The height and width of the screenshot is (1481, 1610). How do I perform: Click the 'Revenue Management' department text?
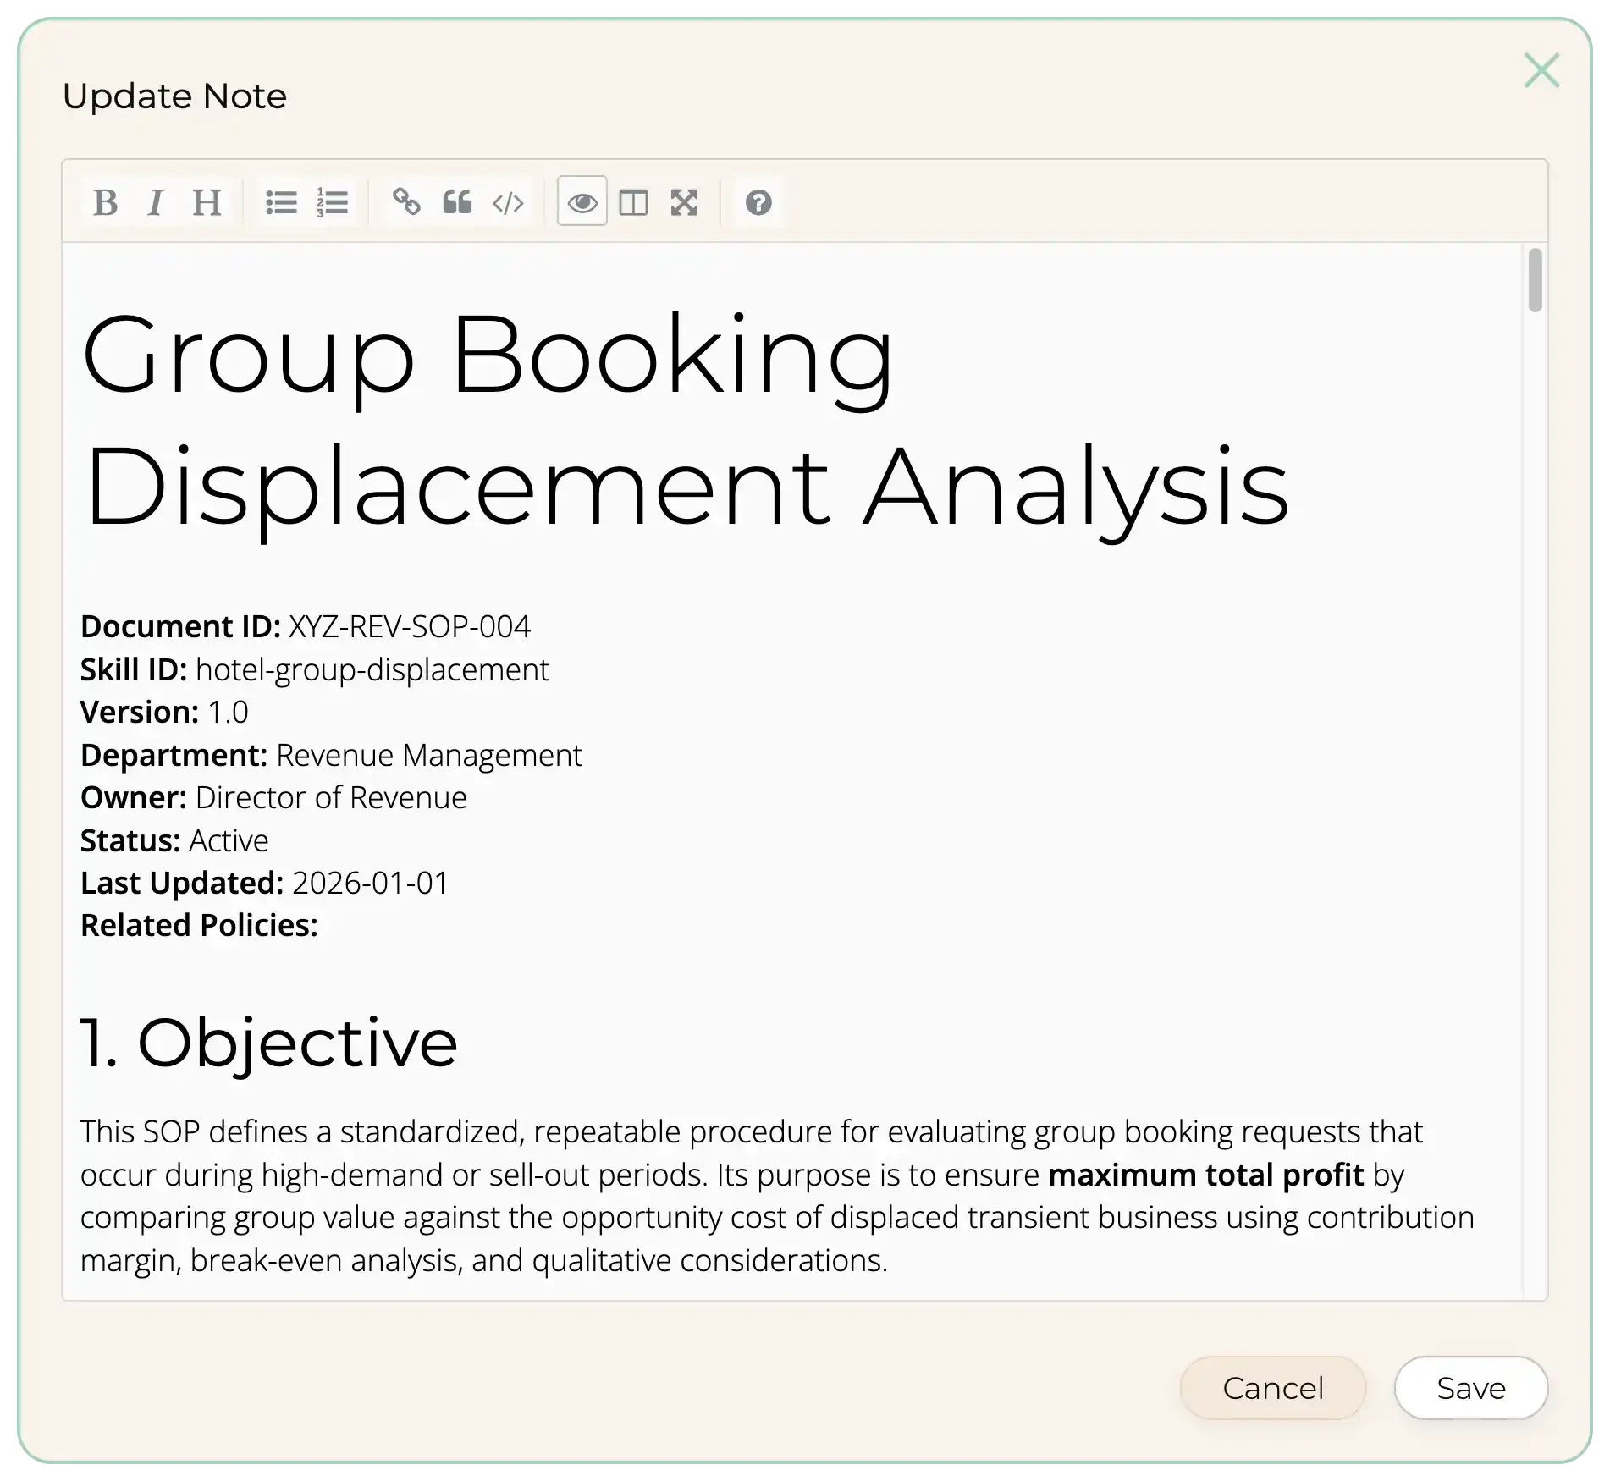429,755
